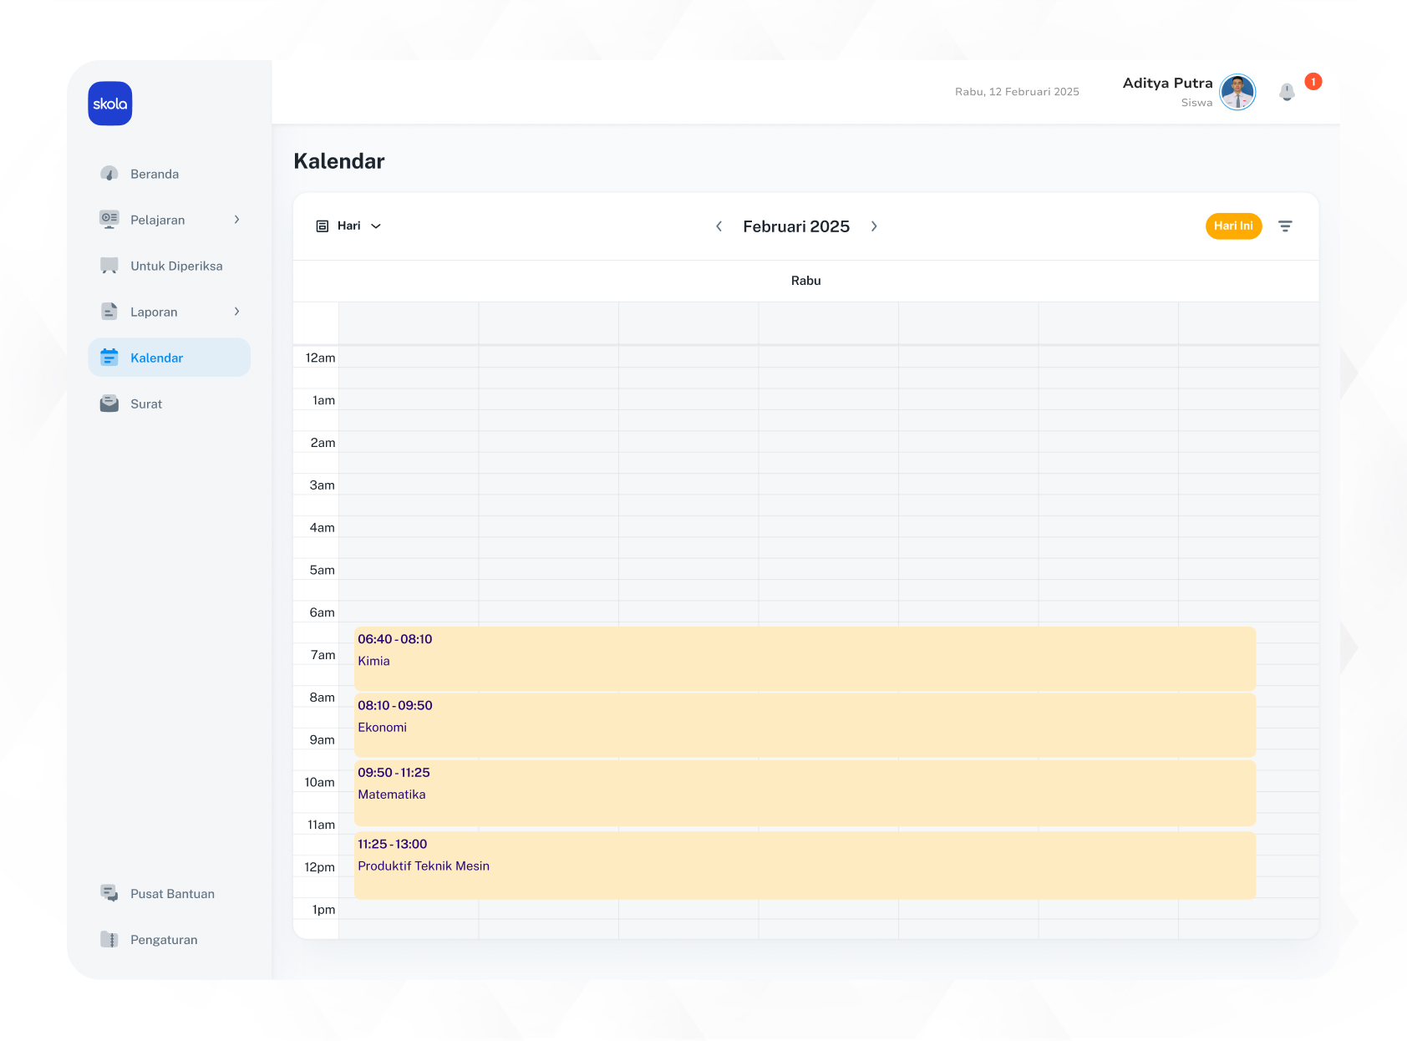Screen dimensions: 1407x1041
Task: Open the Matematika schedule block
Action: tap(804, 792)
